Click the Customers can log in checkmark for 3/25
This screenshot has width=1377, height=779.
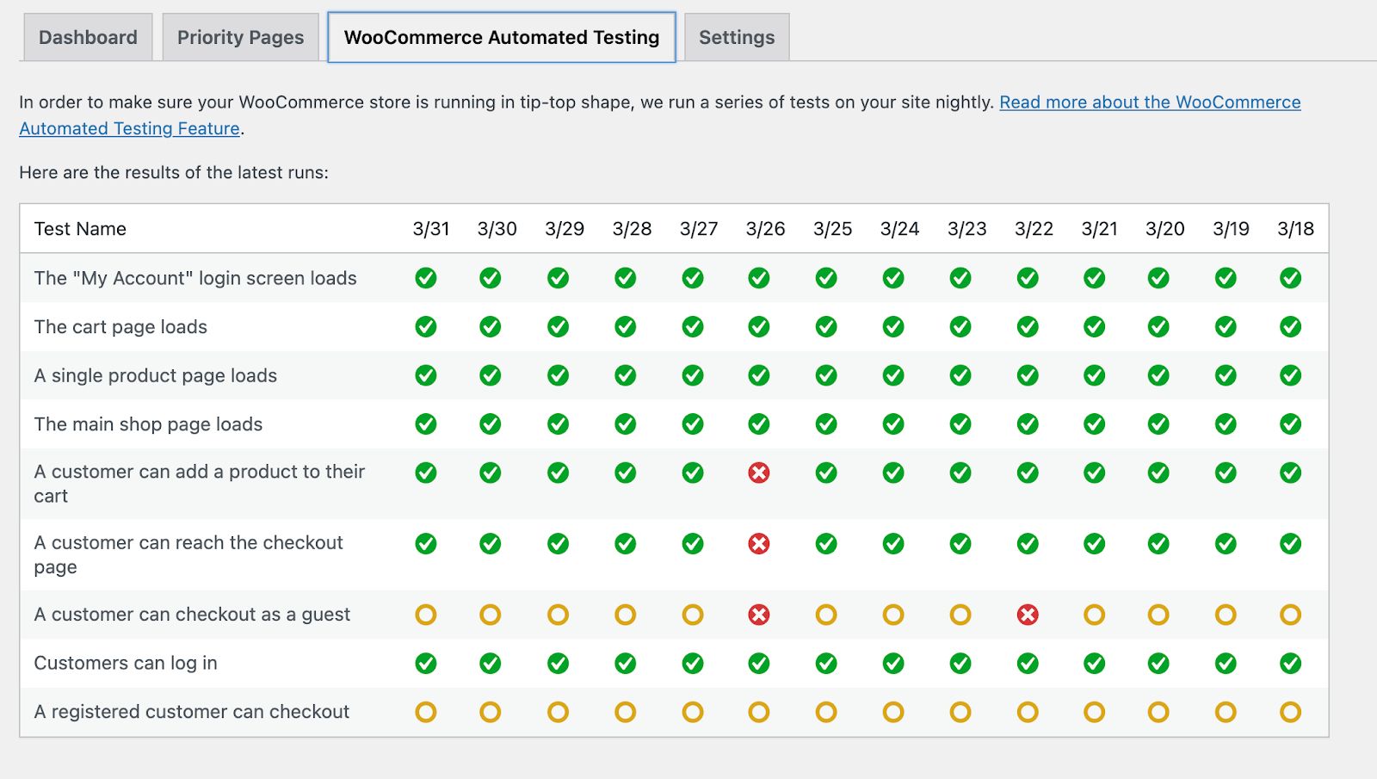click(x=826, y=664)
